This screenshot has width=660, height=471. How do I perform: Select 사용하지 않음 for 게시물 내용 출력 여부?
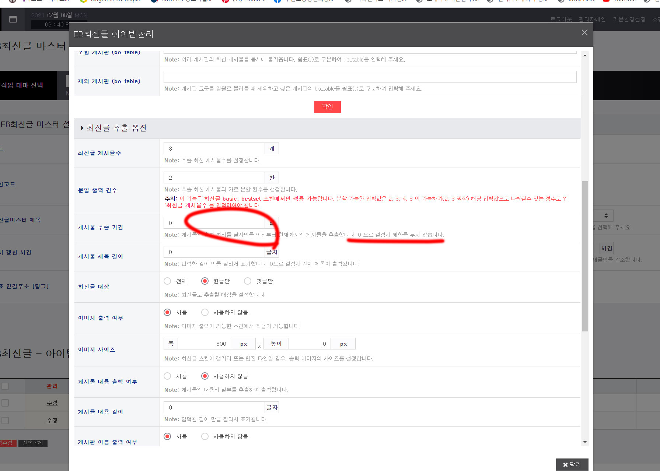pyautogui.click(x=205, y=376)
